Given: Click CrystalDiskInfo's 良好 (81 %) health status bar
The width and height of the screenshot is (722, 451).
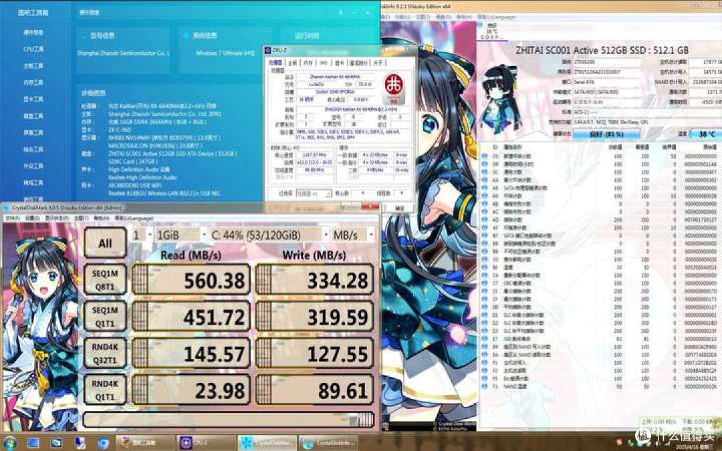Looking at the screenshot, I should click(606, 134).
